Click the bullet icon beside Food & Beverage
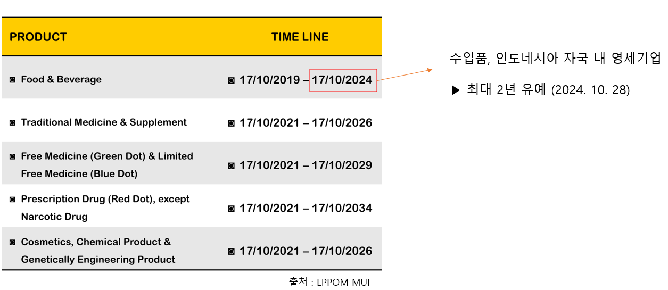 click(x=12, y=80)
